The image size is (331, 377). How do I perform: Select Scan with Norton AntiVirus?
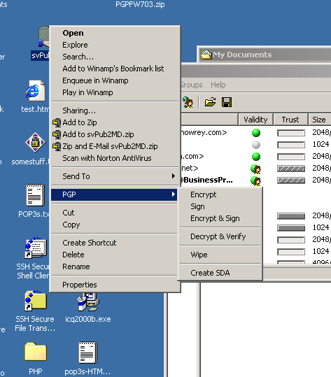point(115,158)
